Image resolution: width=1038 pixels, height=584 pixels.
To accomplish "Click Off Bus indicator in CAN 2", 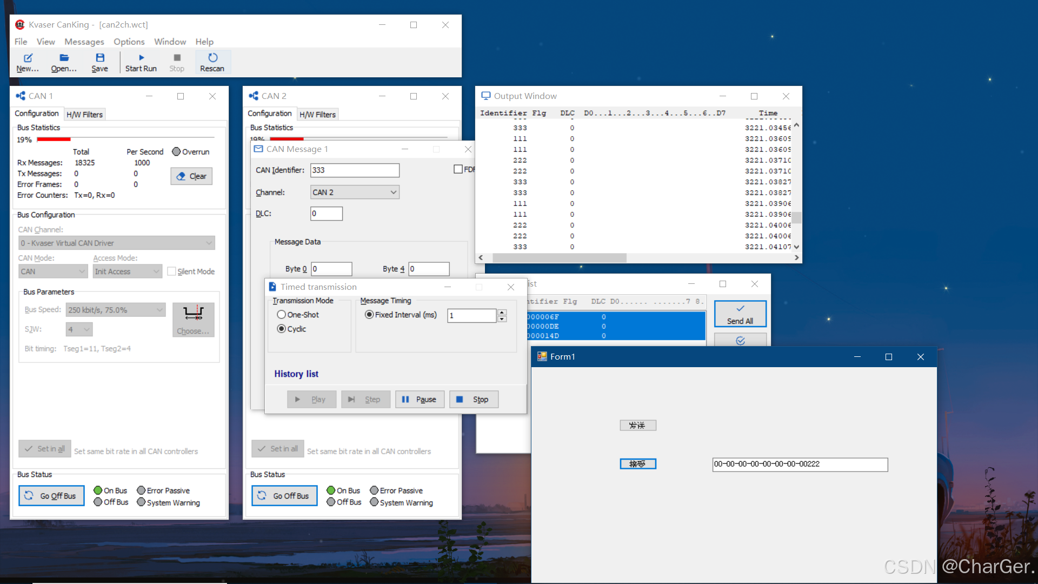I will click(331, 502).
